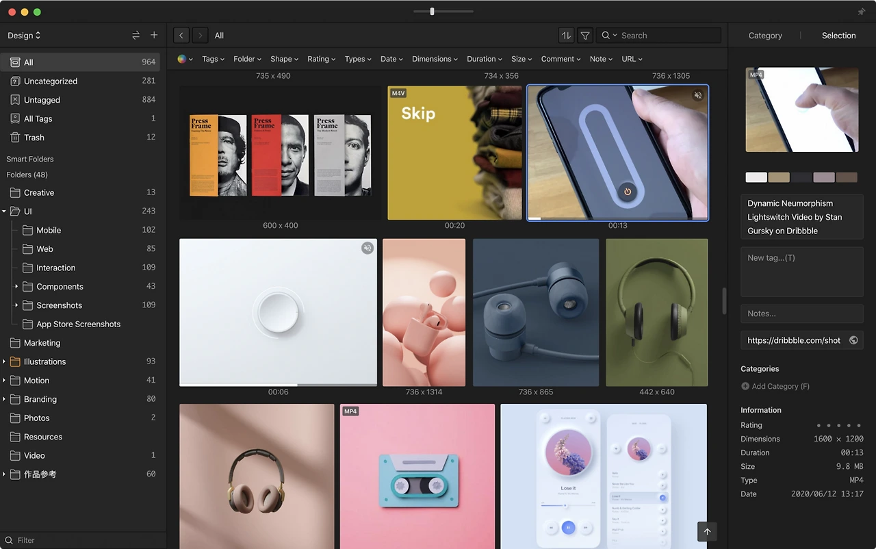Pin the window using the pin icon
The image size is (876, 549).
tap(861, 12)
